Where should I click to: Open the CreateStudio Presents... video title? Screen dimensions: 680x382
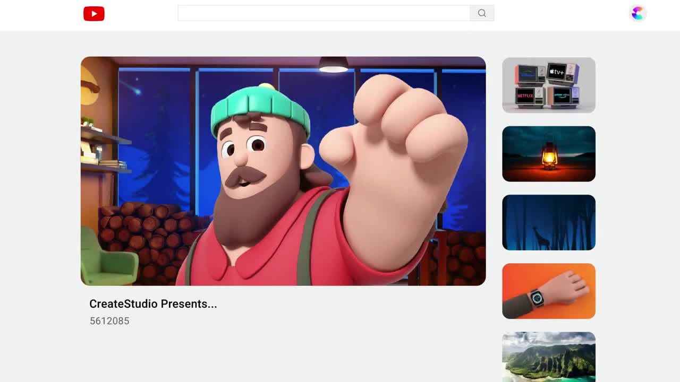[x=153, y=304]
